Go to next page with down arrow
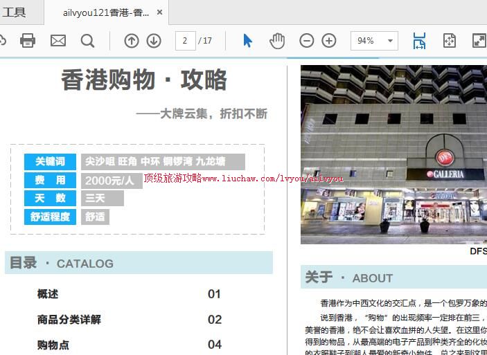The width and height of the screenshot is (487, 355). click(x=154, y=41)
